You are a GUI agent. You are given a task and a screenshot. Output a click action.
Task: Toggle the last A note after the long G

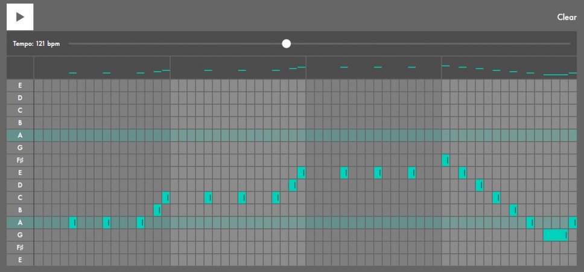(573, 223)
